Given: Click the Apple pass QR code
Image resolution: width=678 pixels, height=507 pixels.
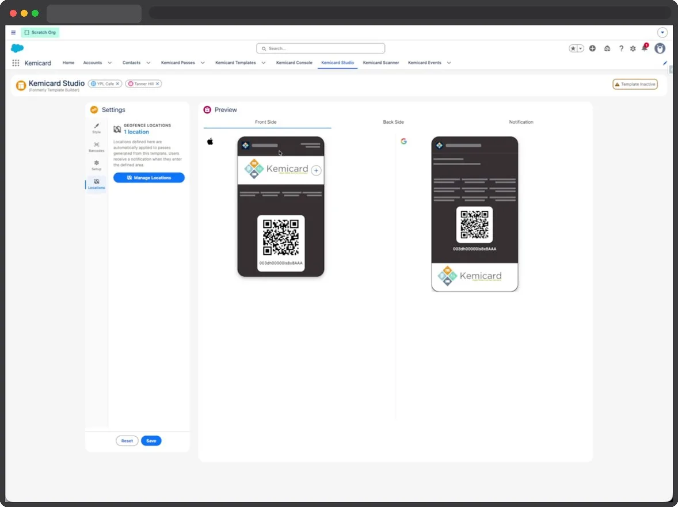Looking at the screenshot, I should (281, 237).
